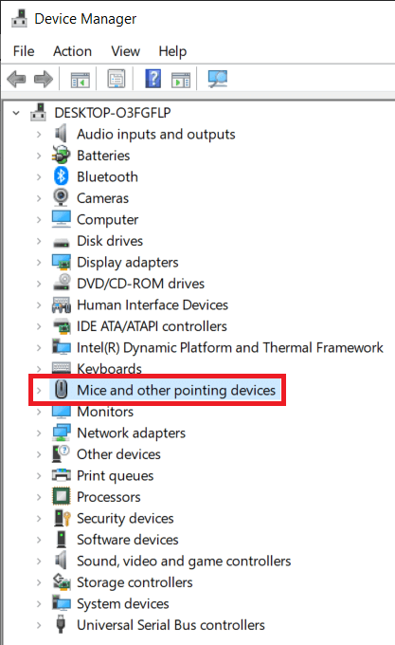Expand the Network adapters node
Screen dimensions: 395x645
tap(39, 433)
